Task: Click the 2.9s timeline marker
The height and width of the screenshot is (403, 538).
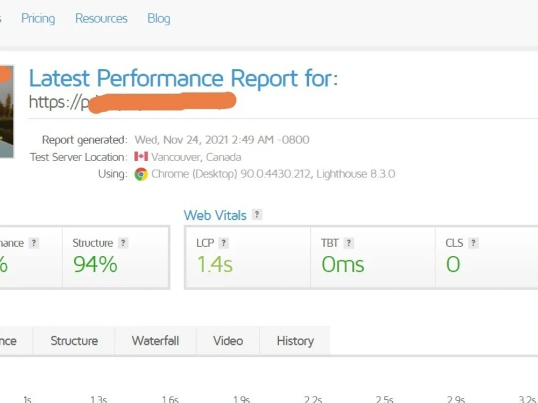Action: coord(456,399)
